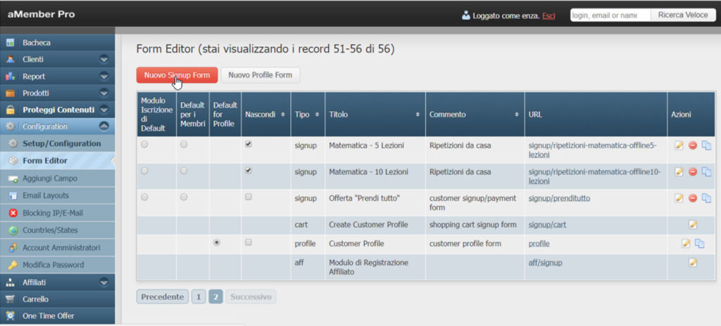Click copy icon for Customer Profile row

[700, 244]
